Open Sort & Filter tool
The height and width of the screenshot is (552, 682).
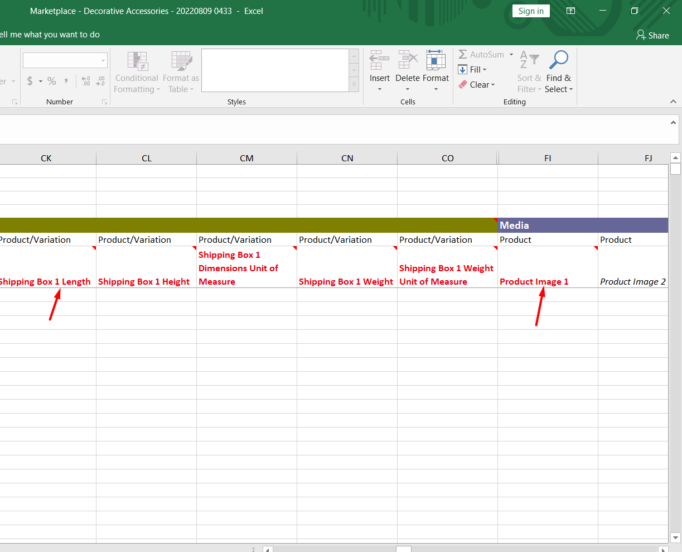click(530, 73)
